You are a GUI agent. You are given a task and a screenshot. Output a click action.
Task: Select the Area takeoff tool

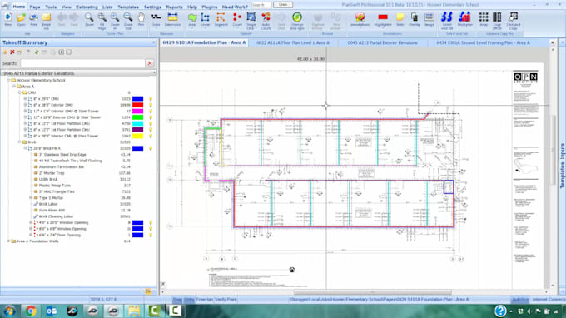click(192, 17)
